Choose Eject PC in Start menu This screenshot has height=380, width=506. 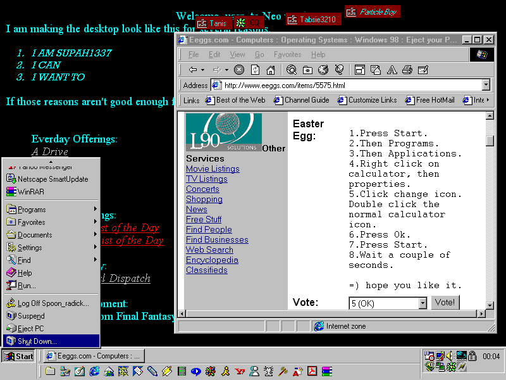pyautogui.click(x=52, y=329)
